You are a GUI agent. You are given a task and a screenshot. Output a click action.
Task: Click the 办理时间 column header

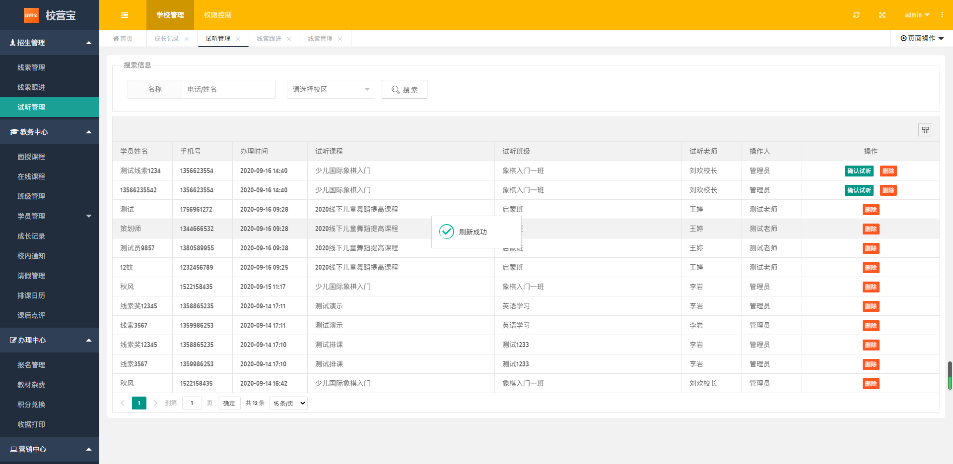click(x=270, y=151)
